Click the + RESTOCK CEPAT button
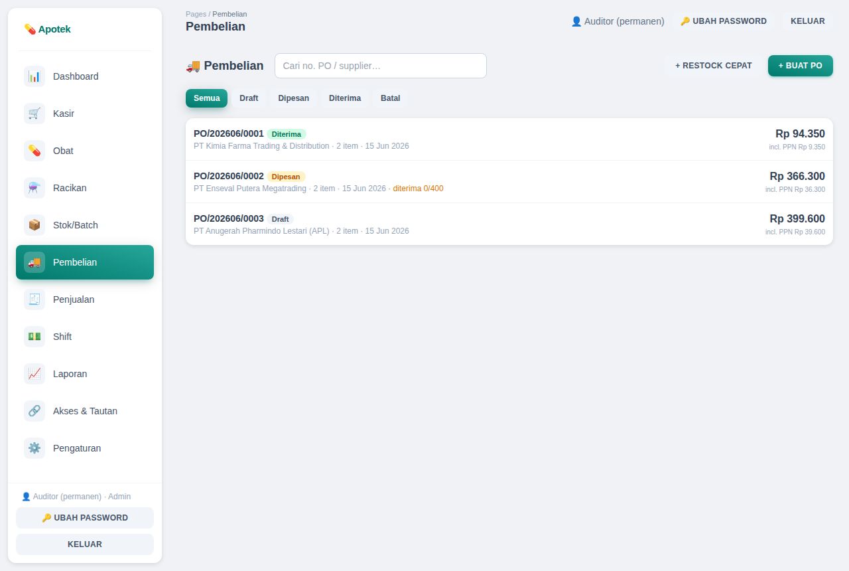Screen dimensions: 849x571 pyautogui.click(x=714, y=66)
